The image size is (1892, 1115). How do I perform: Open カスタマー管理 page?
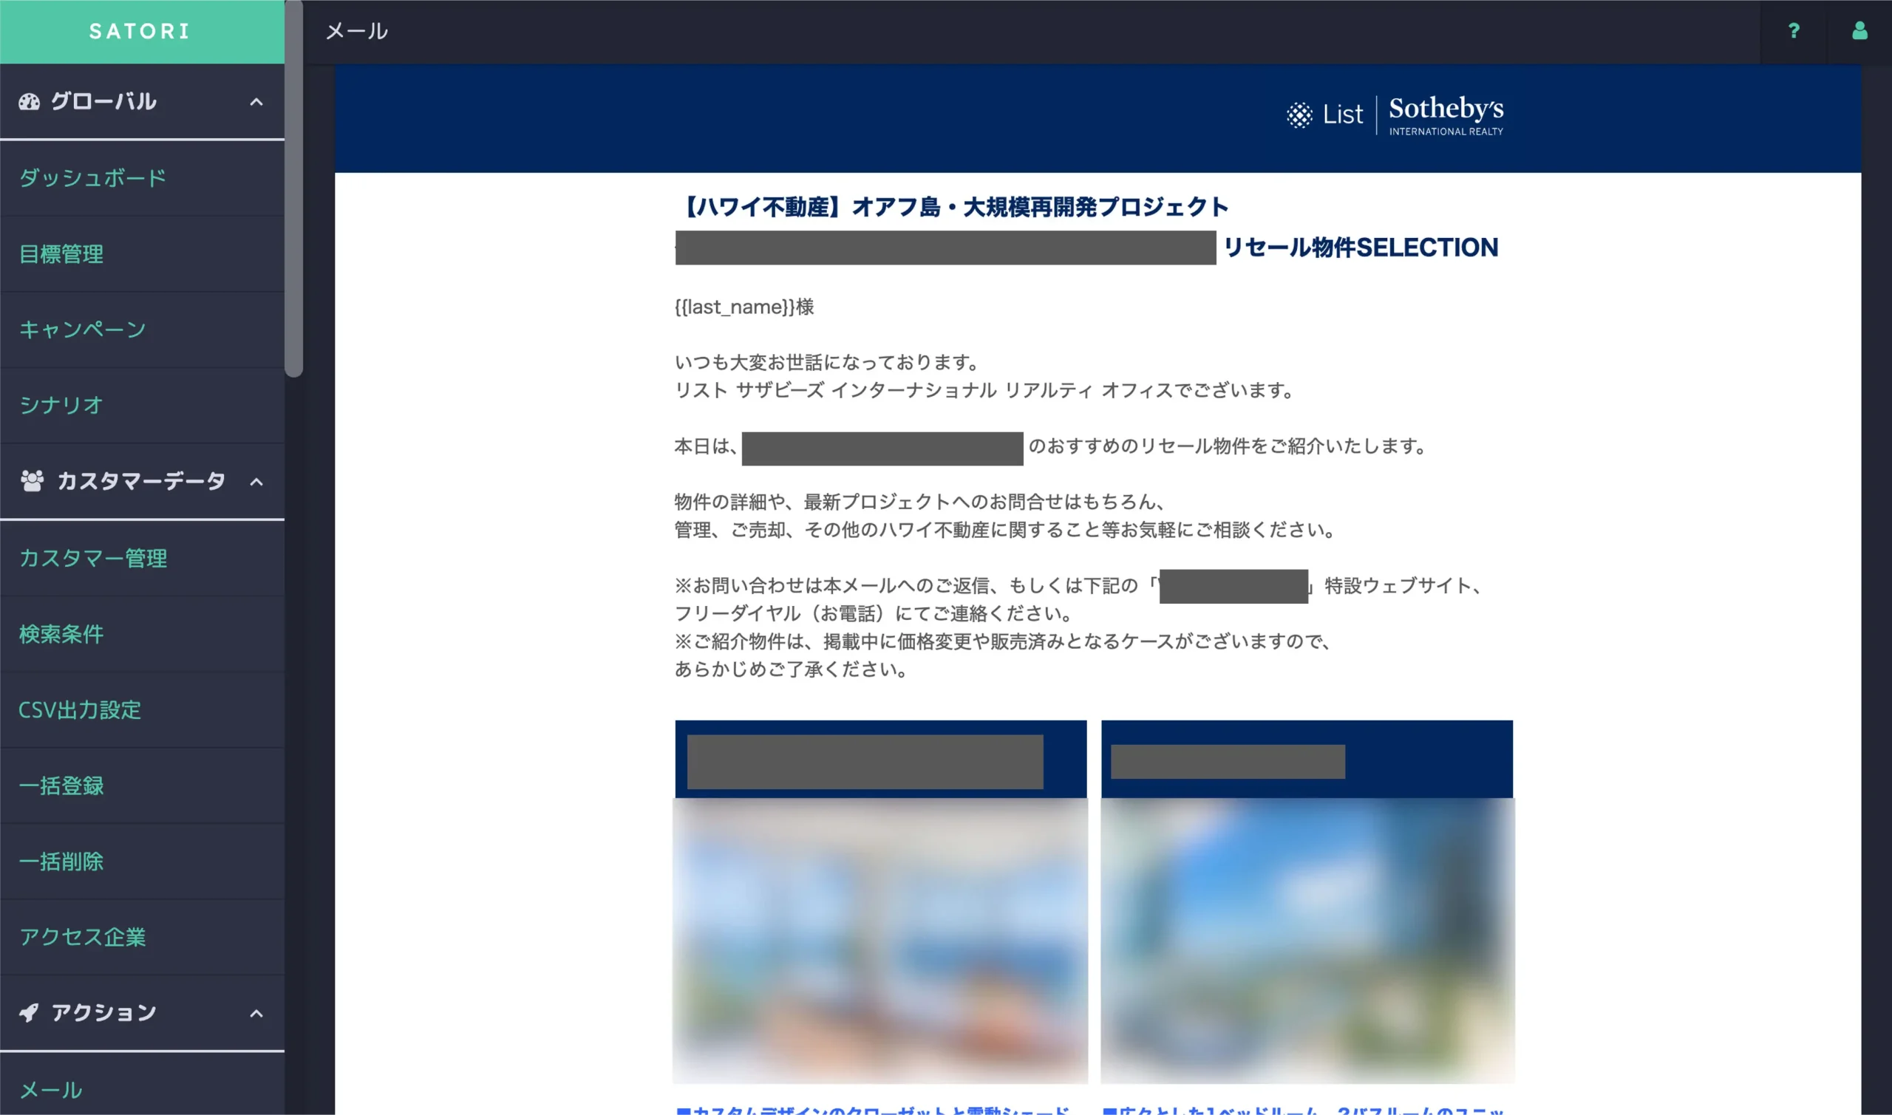point(93,559)
